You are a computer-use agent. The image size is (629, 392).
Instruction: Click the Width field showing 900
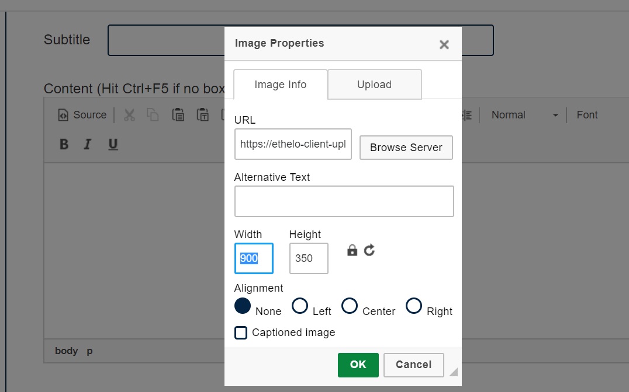point(254,258)
